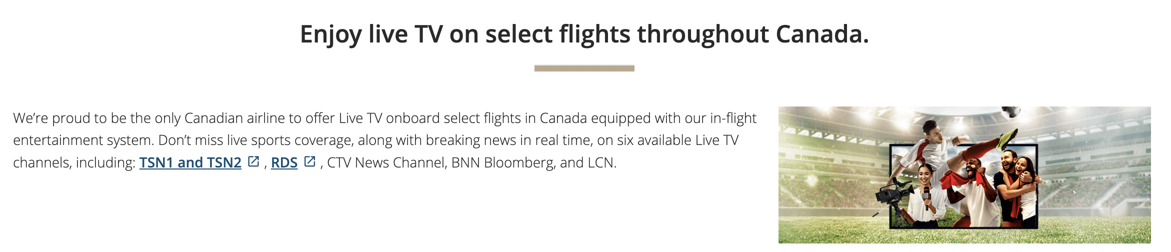The image size is (1171, 252).
Task: Click the "Enjoy live TV" heading
Action: coord(584,34)
